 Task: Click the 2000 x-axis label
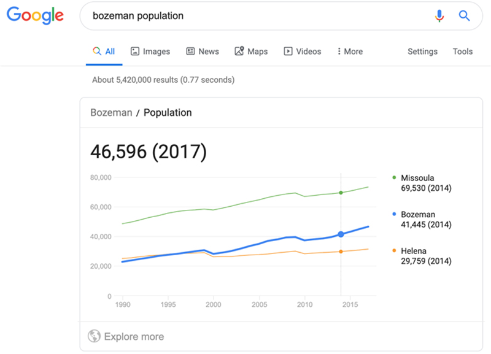tap(213, 304)
